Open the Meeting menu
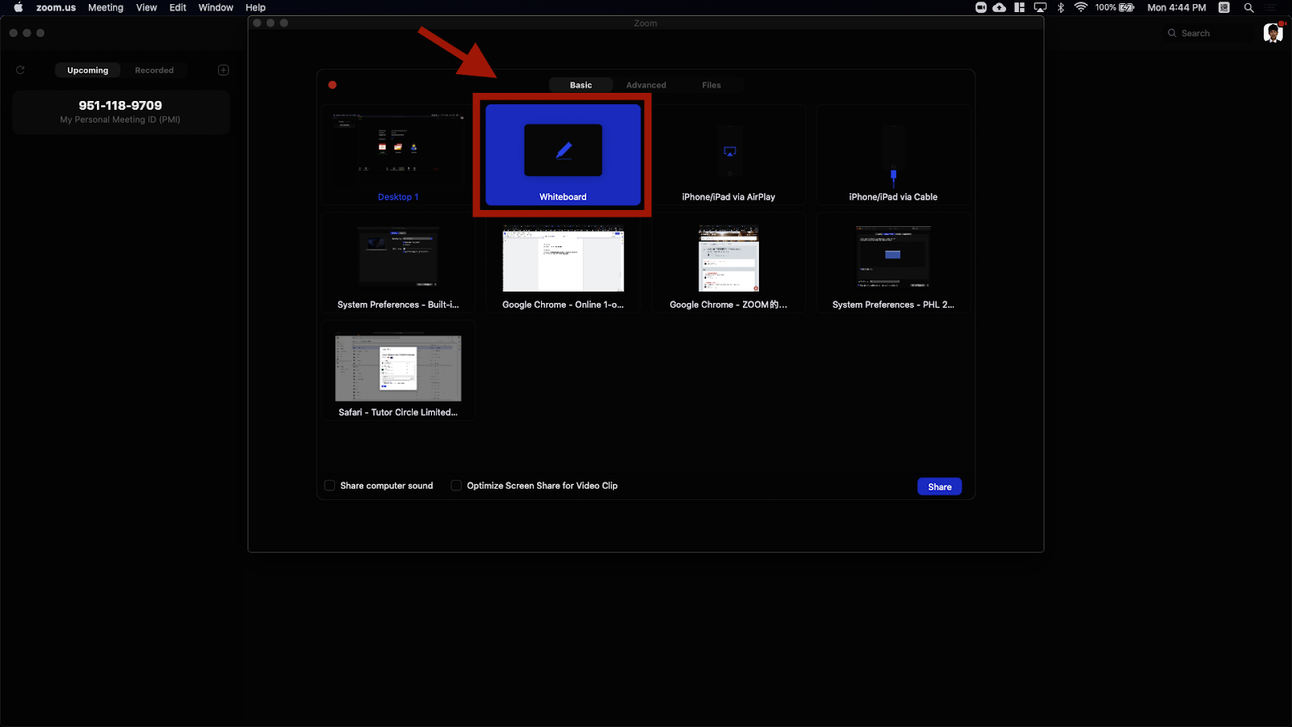Image resolution: width=1292 pixels, height=727 pixels. pos(106,7)
